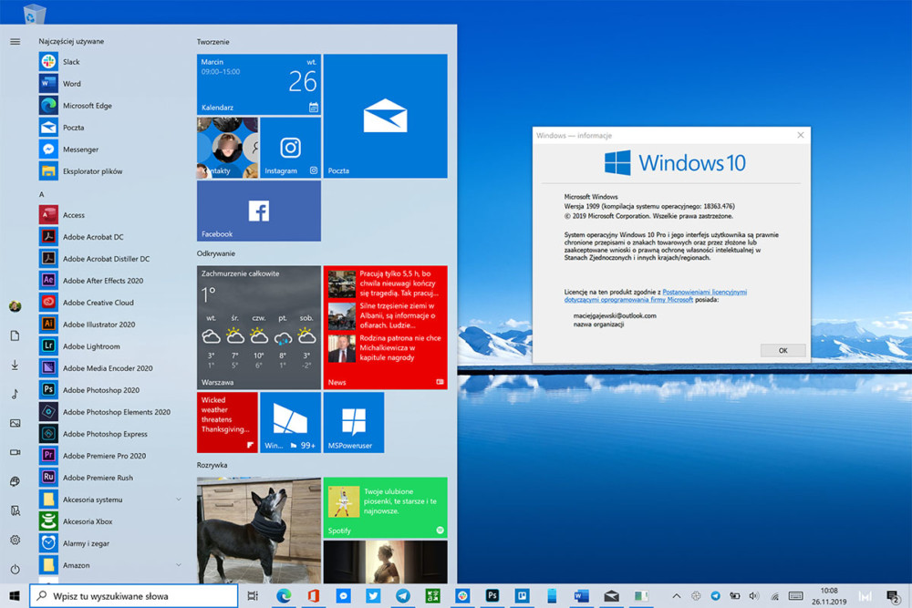Show hidden system tray icons
This screenshot has height=608, width=912.
677,596
